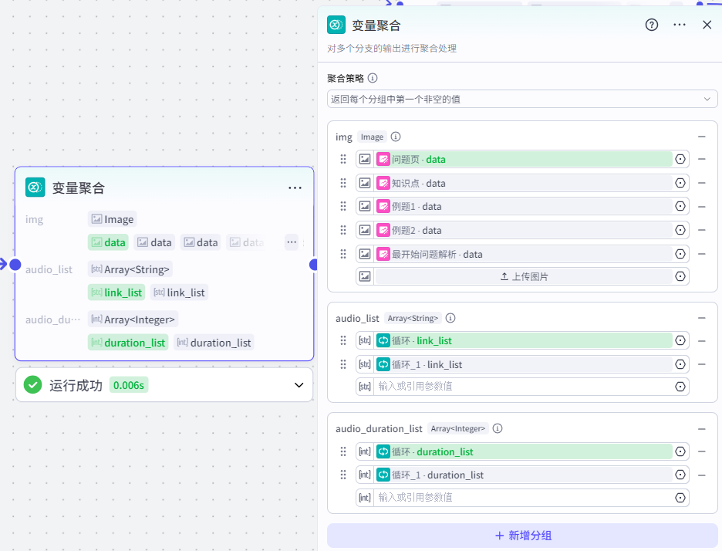The width and height of the screenshot is (722, 551).
Task: Open variable picker for 最开始问题解析 - data
Action: (680, 254)
